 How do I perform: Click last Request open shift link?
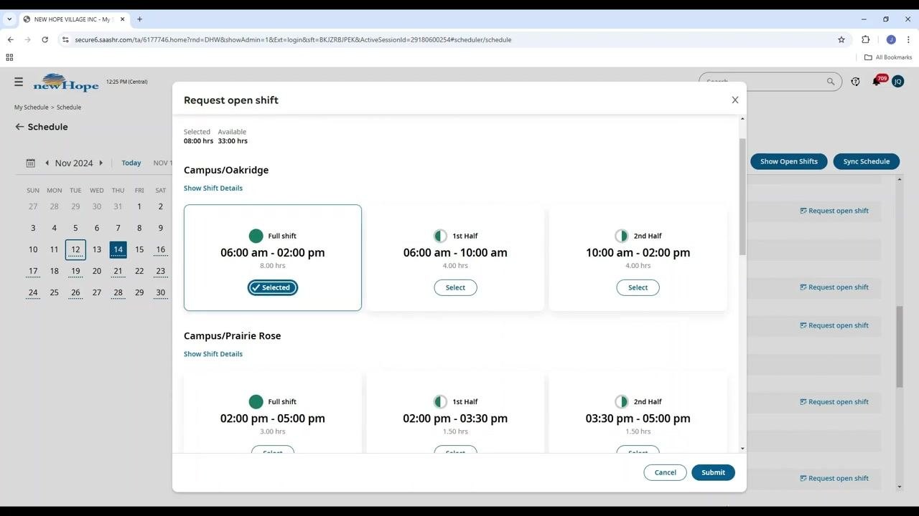pyautogui.click(x=835, y=479)
